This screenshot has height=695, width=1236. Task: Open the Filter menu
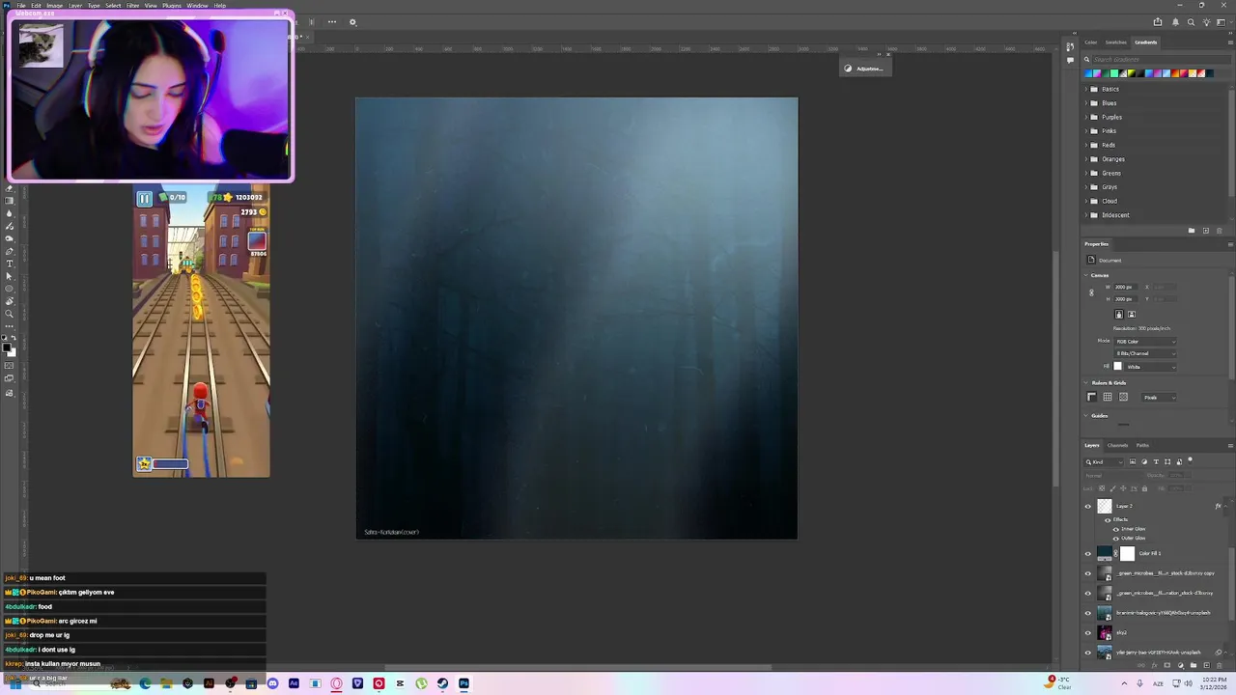[x=132, y=6]
